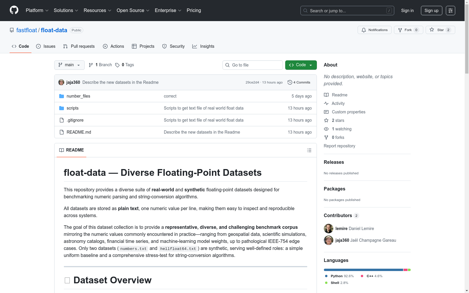The image size is (469, 293).
Task: Click the eye icon next to 1 watching
Action: 326,129
